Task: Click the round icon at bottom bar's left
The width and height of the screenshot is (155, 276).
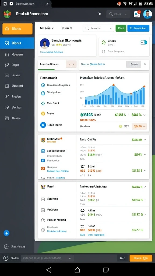Action: tap(6, 258)
